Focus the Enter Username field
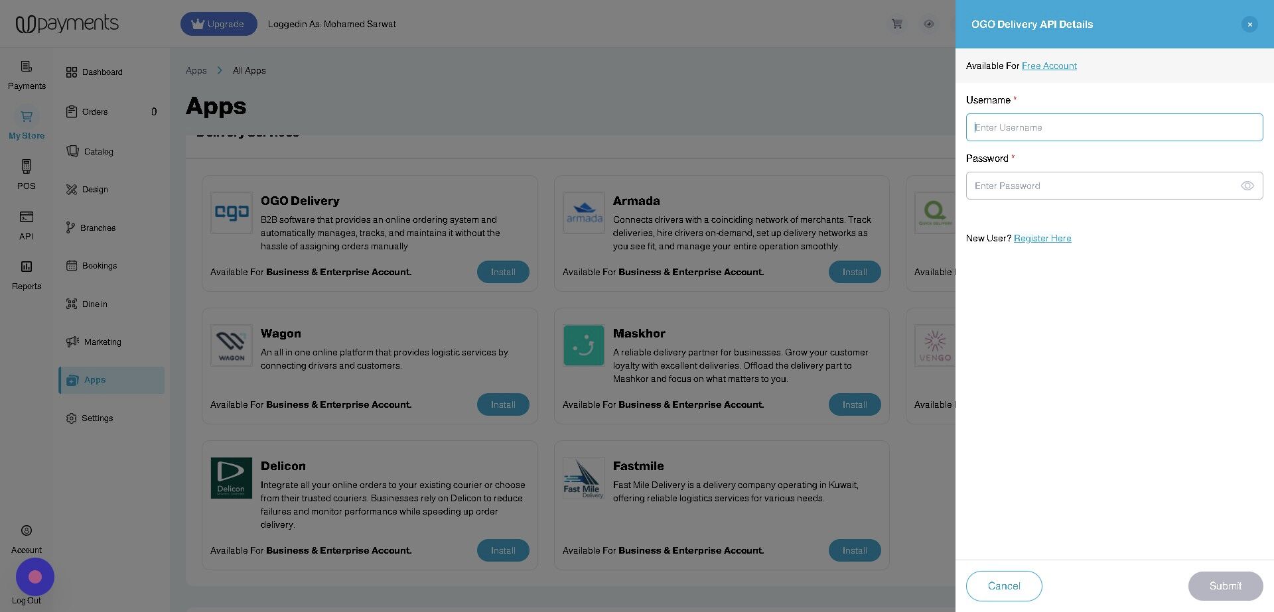The height and width of the screenshot is (612, 1274). tap(1115, 127)
